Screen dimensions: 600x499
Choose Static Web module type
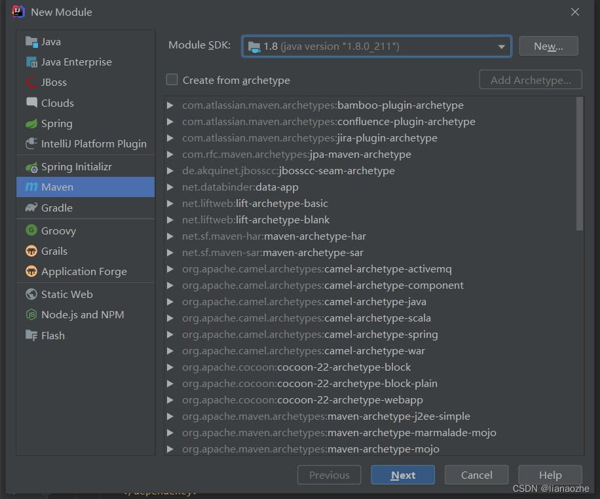pyautogui.click(x=85, y=294)
